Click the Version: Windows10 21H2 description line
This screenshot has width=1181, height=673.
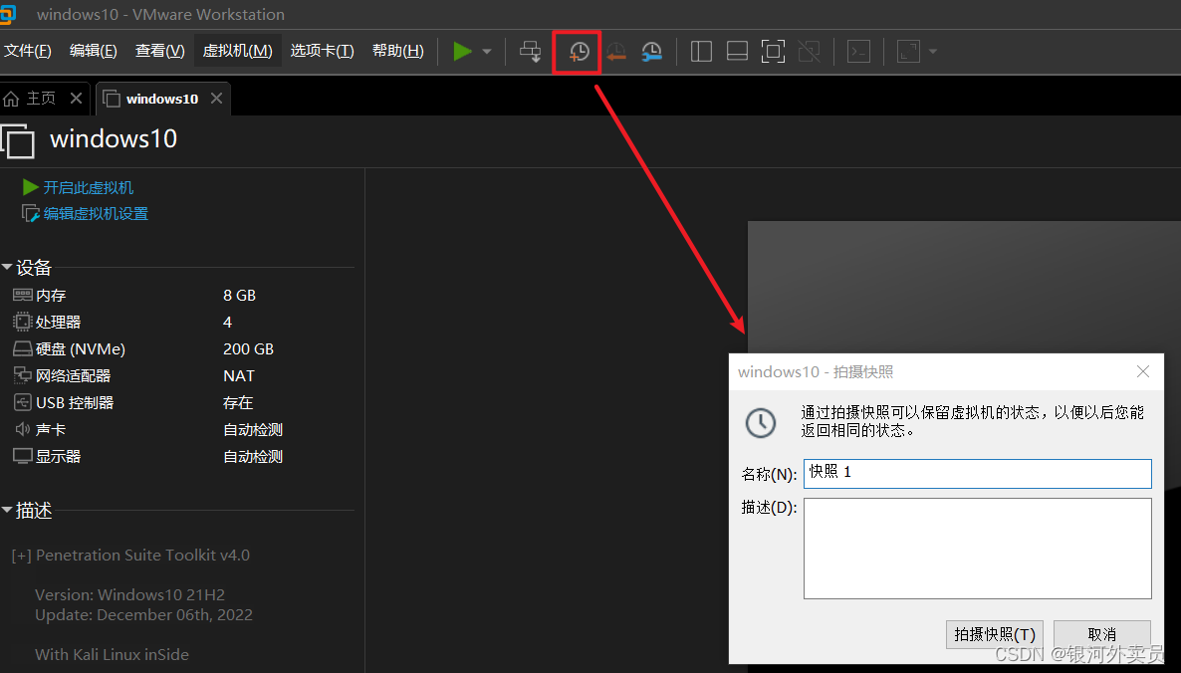coord(129,594)
